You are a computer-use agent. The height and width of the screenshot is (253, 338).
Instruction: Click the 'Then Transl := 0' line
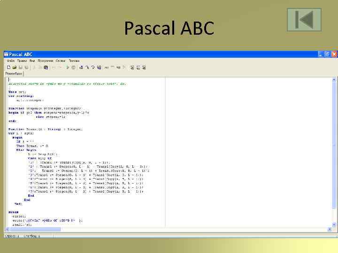coord(32,146)
